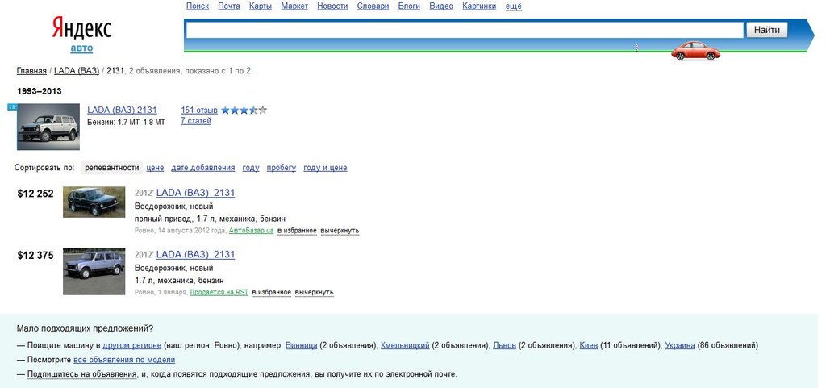Open the авто link under the logo
826x388 pixels.
[x=81, y=48]
